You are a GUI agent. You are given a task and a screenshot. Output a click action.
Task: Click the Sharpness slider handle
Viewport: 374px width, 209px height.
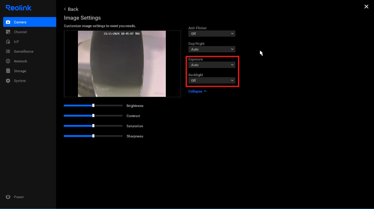(x=93, y=136)
